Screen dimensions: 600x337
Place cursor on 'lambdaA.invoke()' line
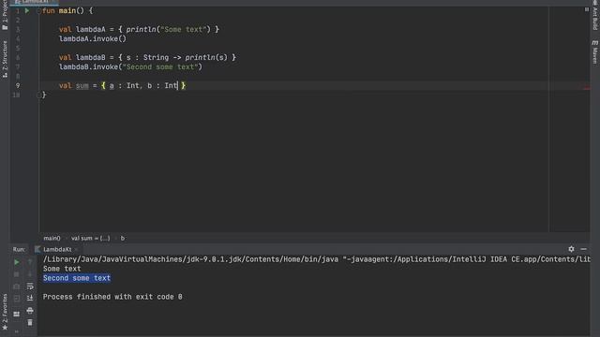tap(92, 38)
